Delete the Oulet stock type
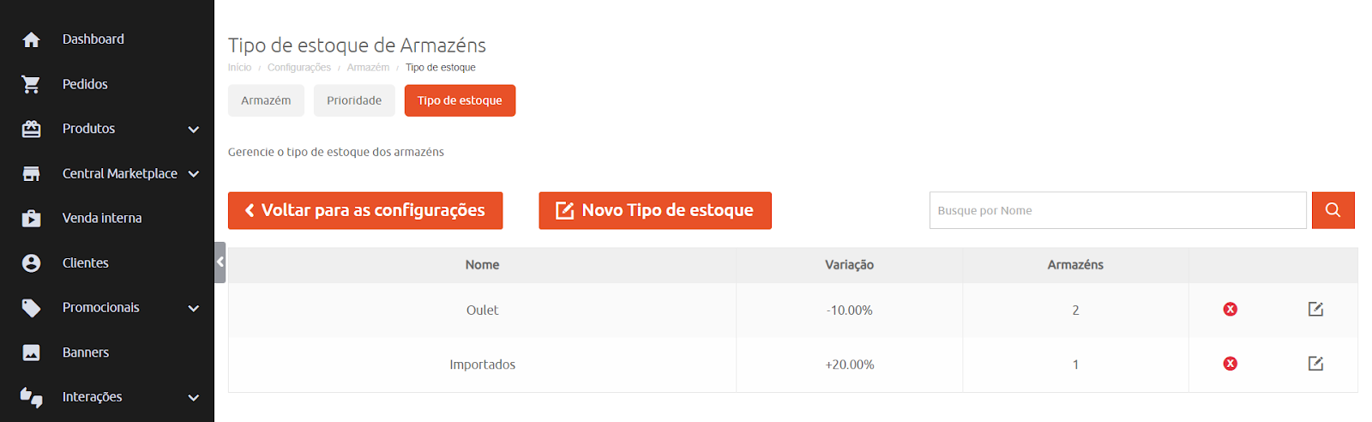This screenshot has height=422, width=1372. coord(1230,309)
